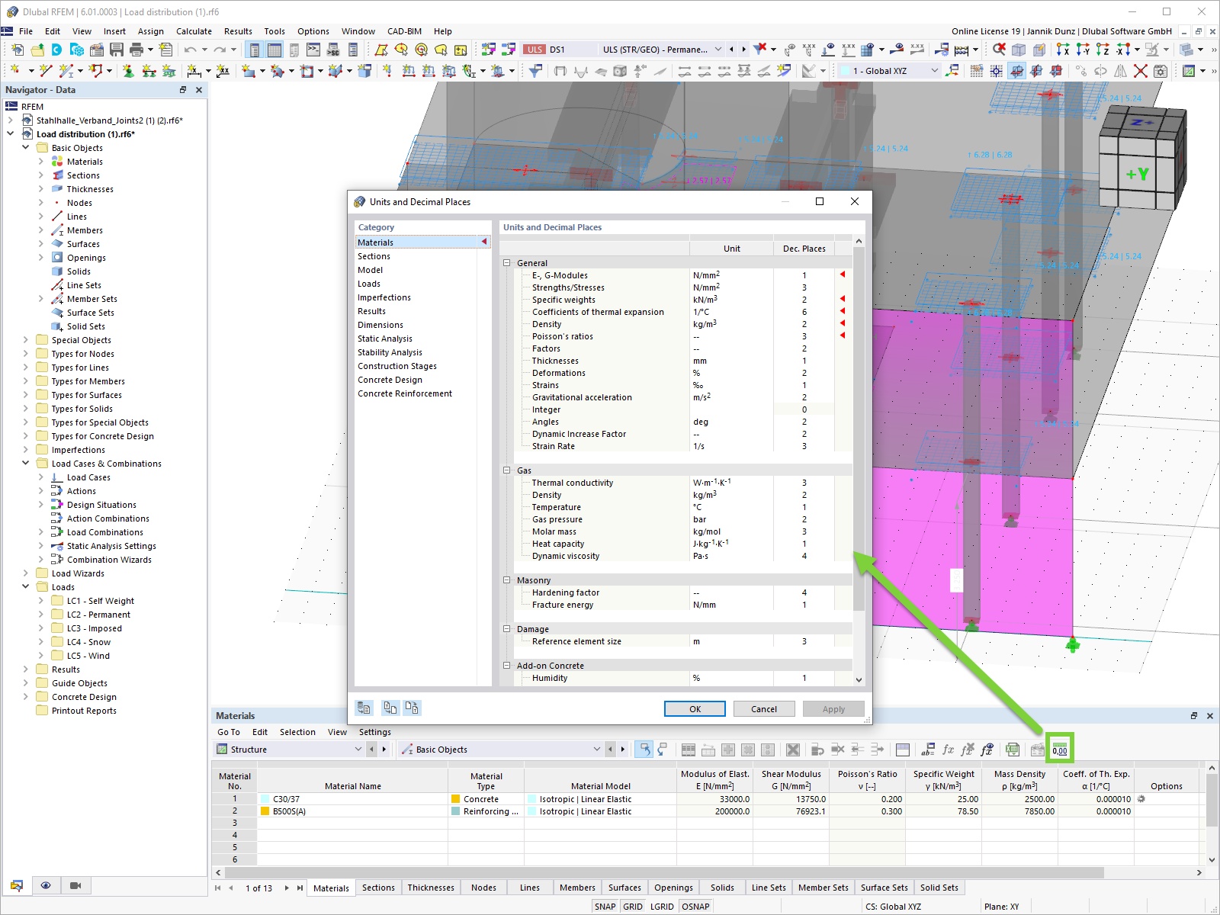Viewport: 1220px width, 915px height.
Task: Click the eye view icon at navigator bottom
Action: tap(46, 885)
